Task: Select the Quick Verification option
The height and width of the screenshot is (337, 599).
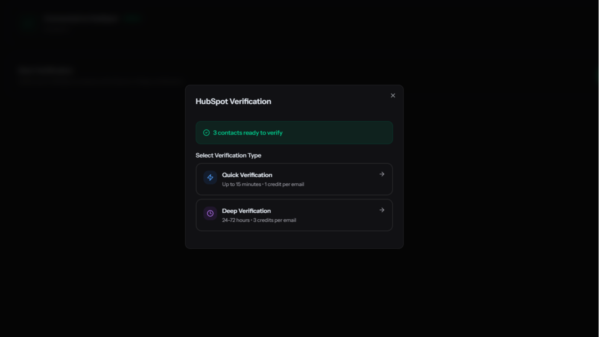Action: (x=294, y=179)
